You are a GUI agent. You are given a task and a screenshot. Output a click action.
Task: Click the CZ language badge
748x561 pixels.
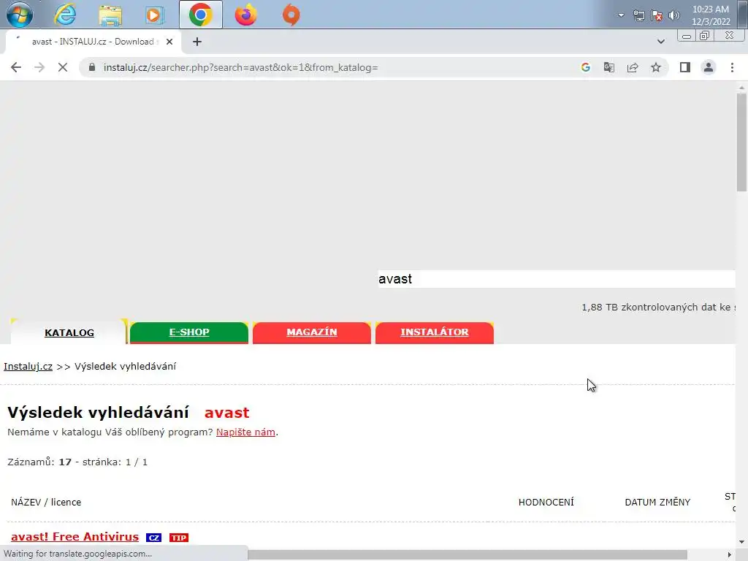(x=153, y=538)
